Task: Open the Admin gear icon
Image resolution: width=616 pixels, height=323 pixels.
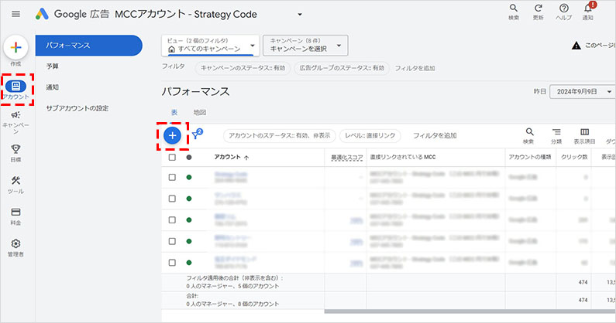Action: (x=16, y=244)
